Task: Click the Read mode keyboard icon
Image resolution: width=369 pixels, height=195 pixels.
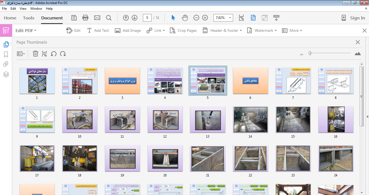Action: click(x=276, y=18)
